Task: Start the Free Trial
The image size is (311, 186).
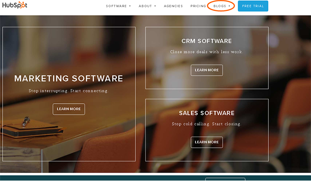Action: [253, 6]
